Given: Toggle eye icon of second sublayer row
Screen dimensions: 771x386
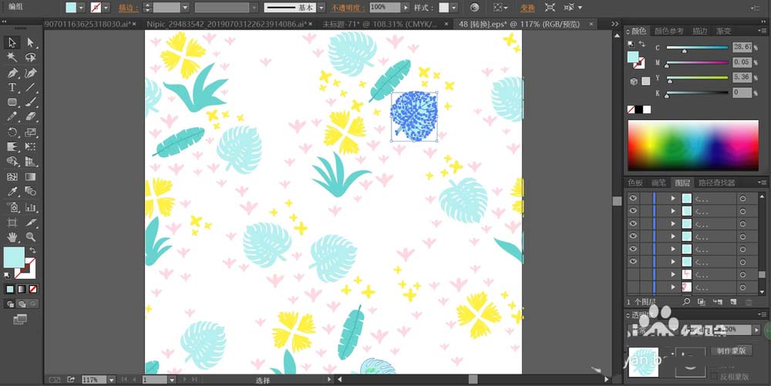Looking at the screenshot, I should (633, 210).
